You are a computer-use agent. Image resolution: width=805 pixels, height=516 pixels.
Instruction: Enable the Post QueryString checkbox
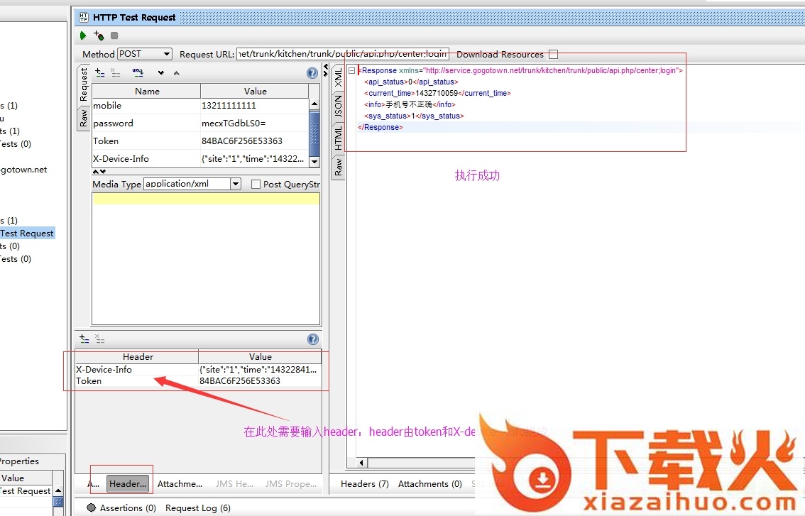256,185
